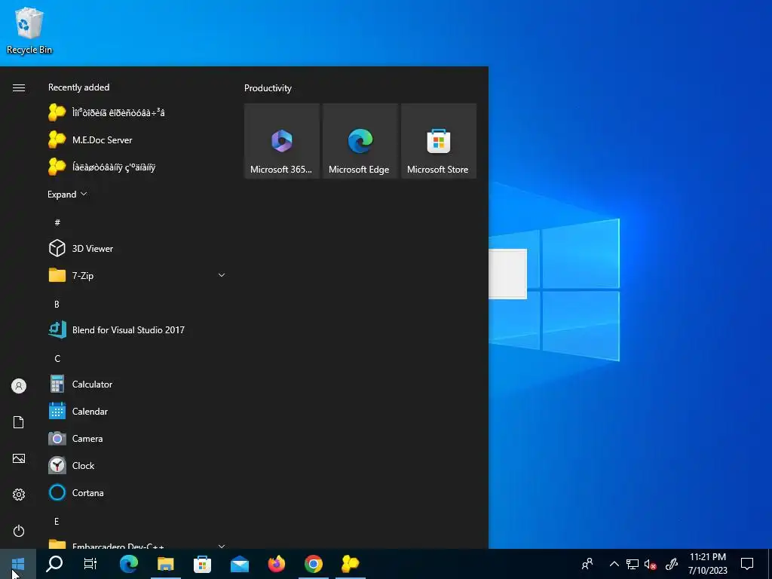Open Google Chrome from taskbar
Viewport: 772px width, 579px height.
tap(313, 564)
